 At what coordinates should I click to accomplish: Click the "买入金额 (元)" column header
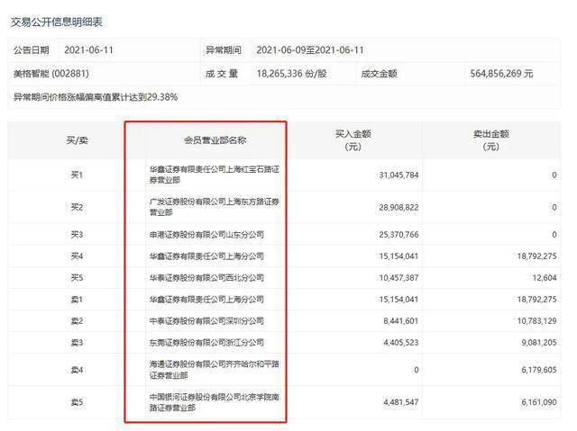pyautogui.click(x=353, y=140)
